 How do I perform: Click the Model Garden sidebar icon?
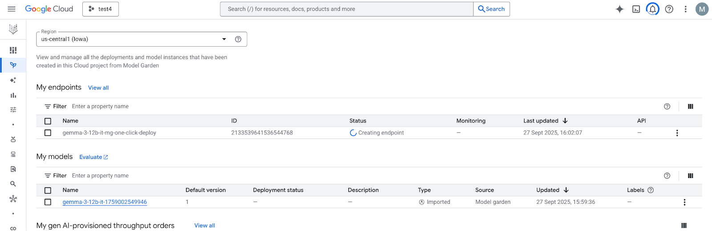pos(13,65)
